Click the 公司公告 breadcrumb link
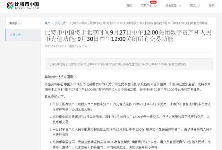 coord(60,23)
